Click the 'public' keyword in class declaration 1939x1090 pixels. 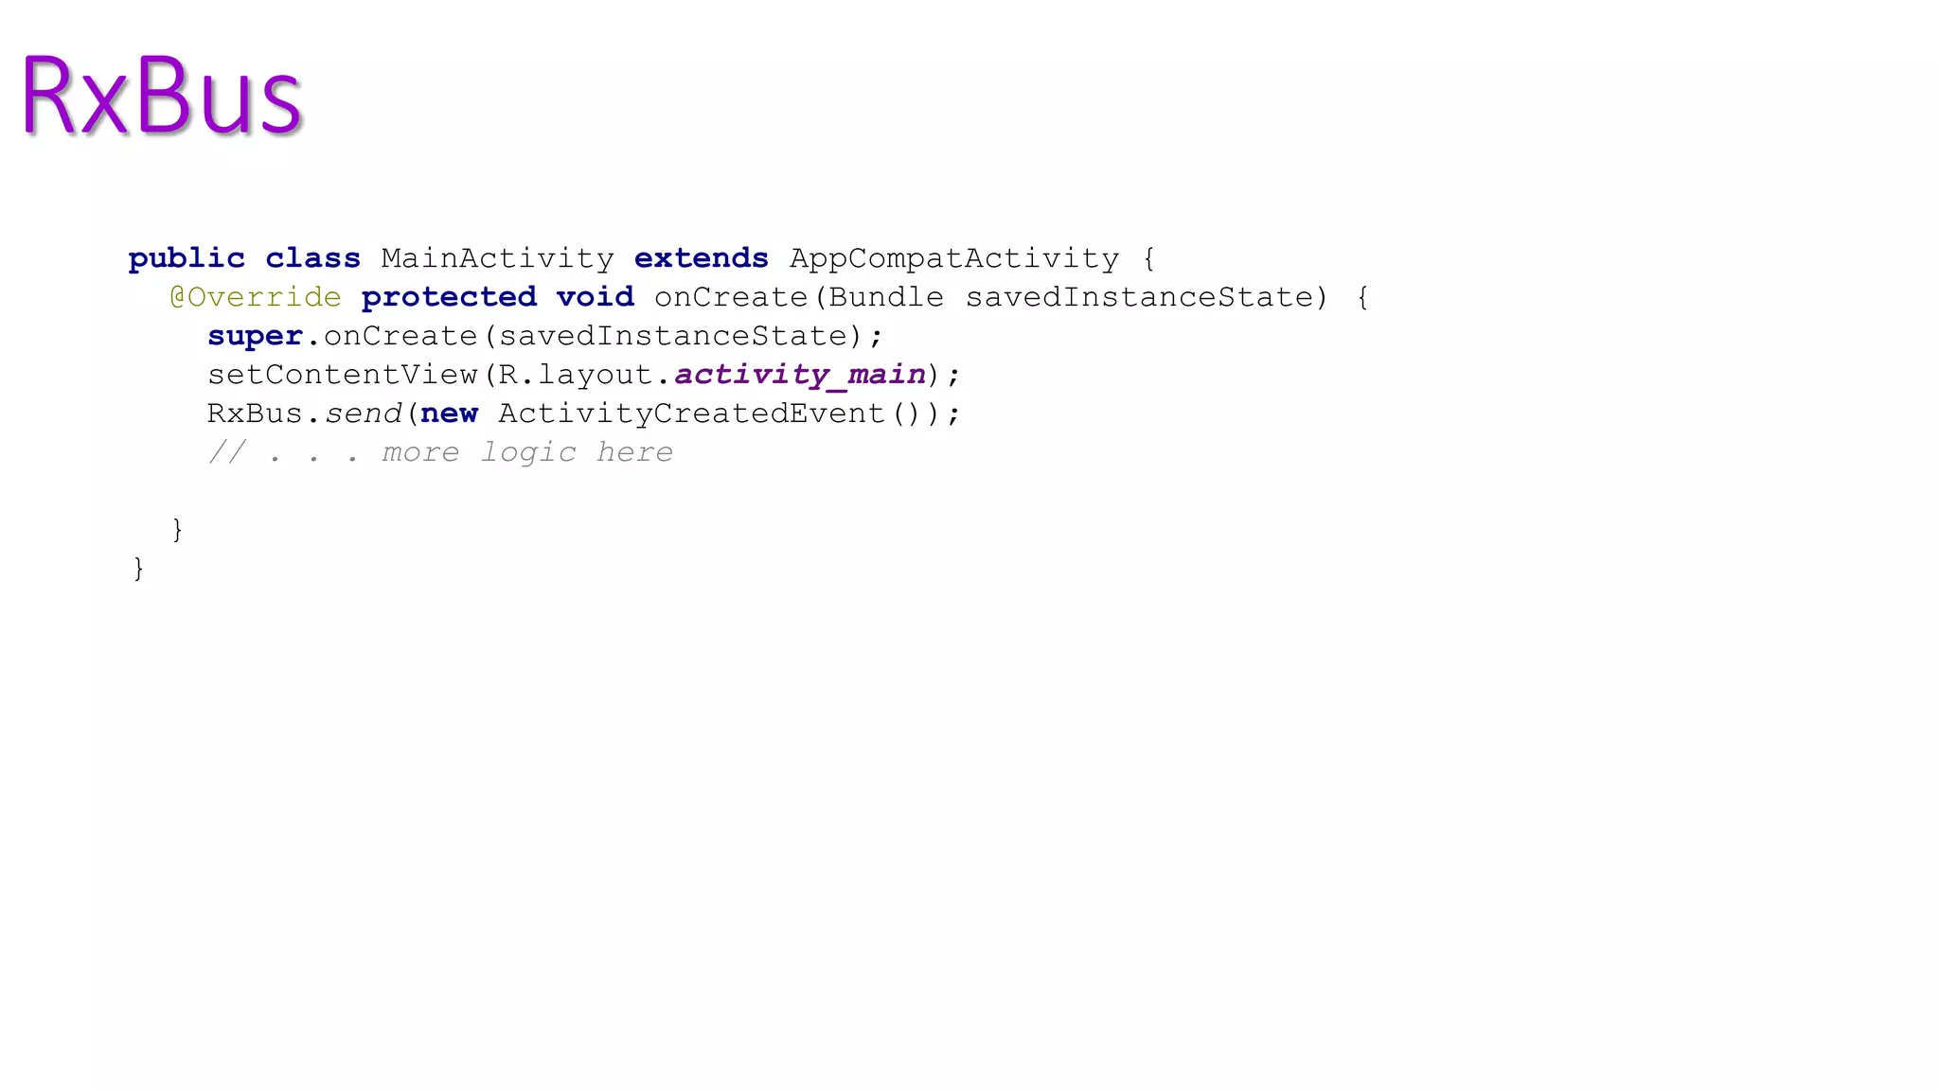pos(187,258)
